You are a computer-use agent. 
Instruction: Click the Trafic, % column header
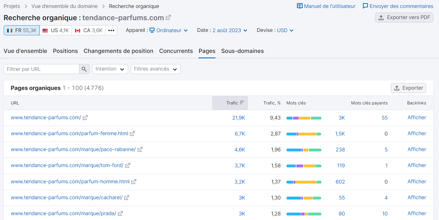tap(272, 103)
